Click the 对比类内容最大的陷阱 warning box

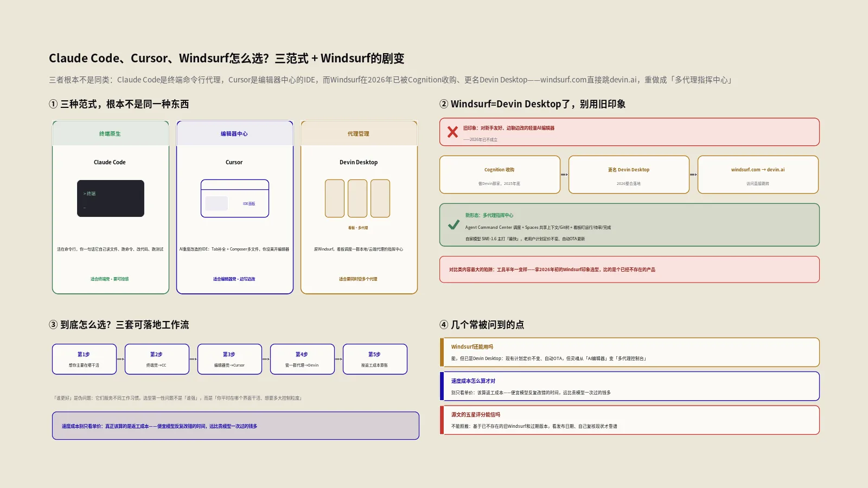point(629,269)
